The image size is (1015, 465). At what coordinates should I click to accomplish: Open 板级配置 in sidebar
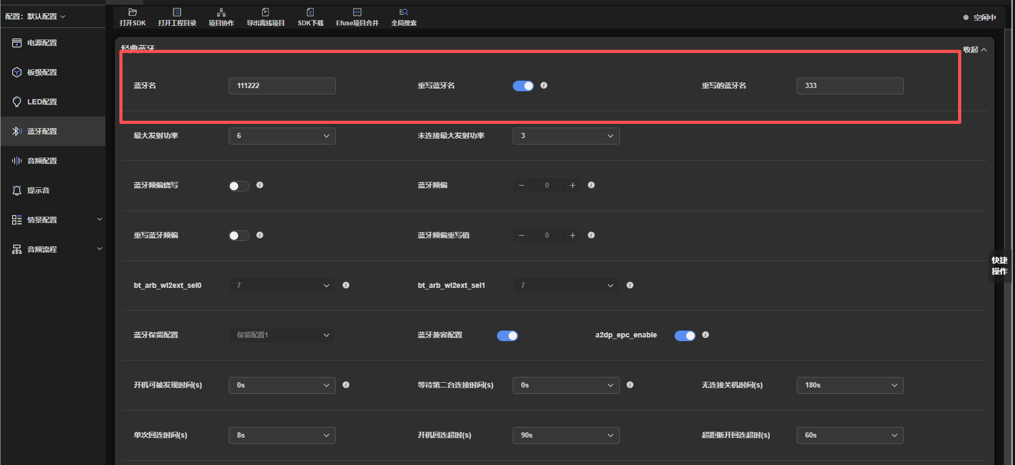(53, 72)
